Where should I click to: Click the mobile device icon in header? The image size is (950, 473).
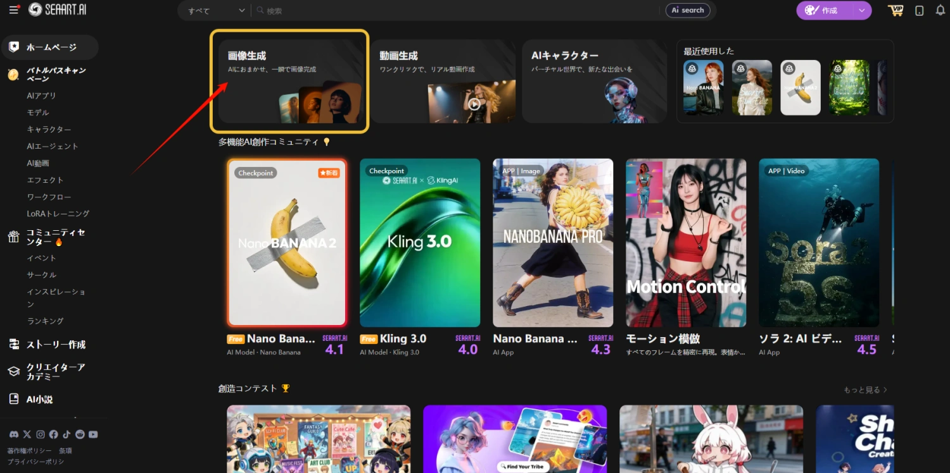(920, 10)
